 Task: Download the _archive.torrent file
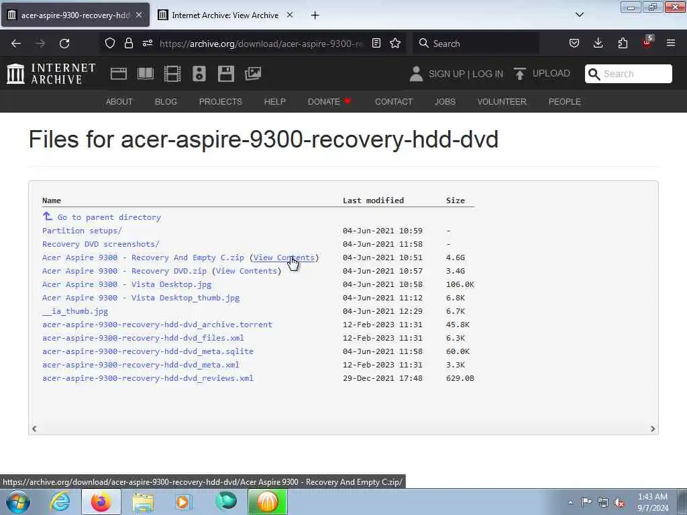[x=157, y=325]
